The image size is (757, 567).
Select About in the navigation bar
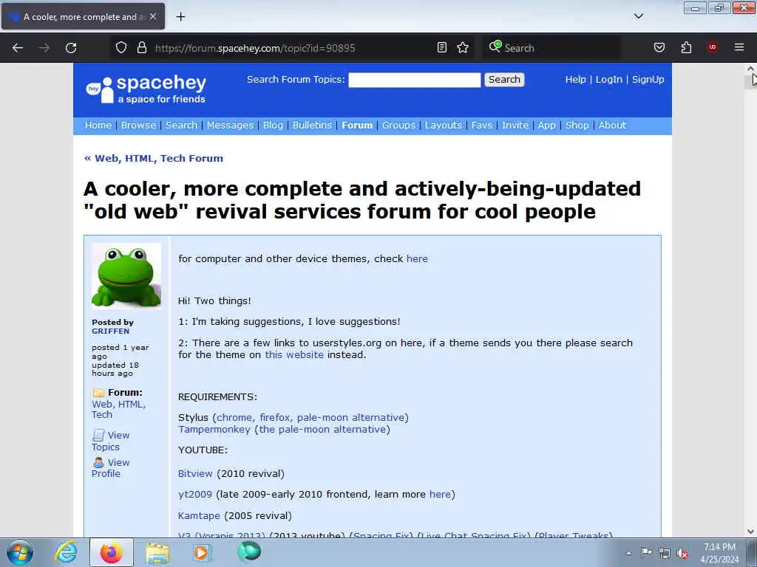click(612, 126)
